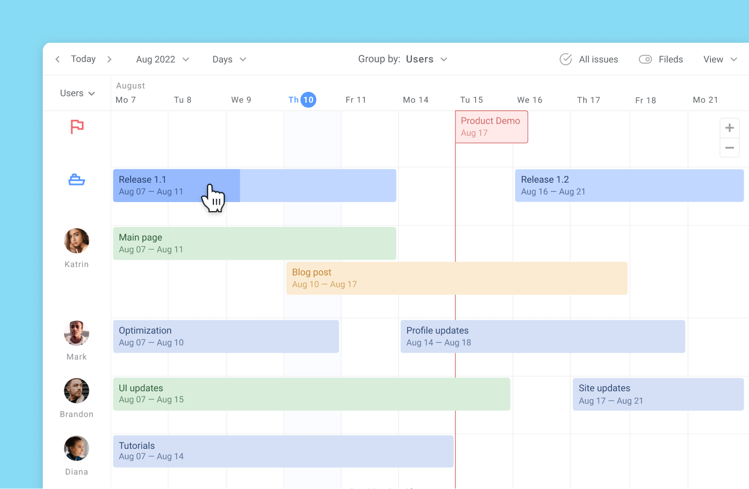
Task: Open the Product Demo milestone card
Action: (491, 127)
